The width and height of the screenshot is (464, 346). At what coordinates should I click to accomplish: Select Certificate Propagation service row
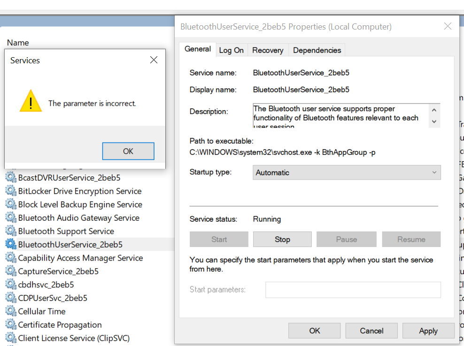pyautogui.click(x=60, y=324)
